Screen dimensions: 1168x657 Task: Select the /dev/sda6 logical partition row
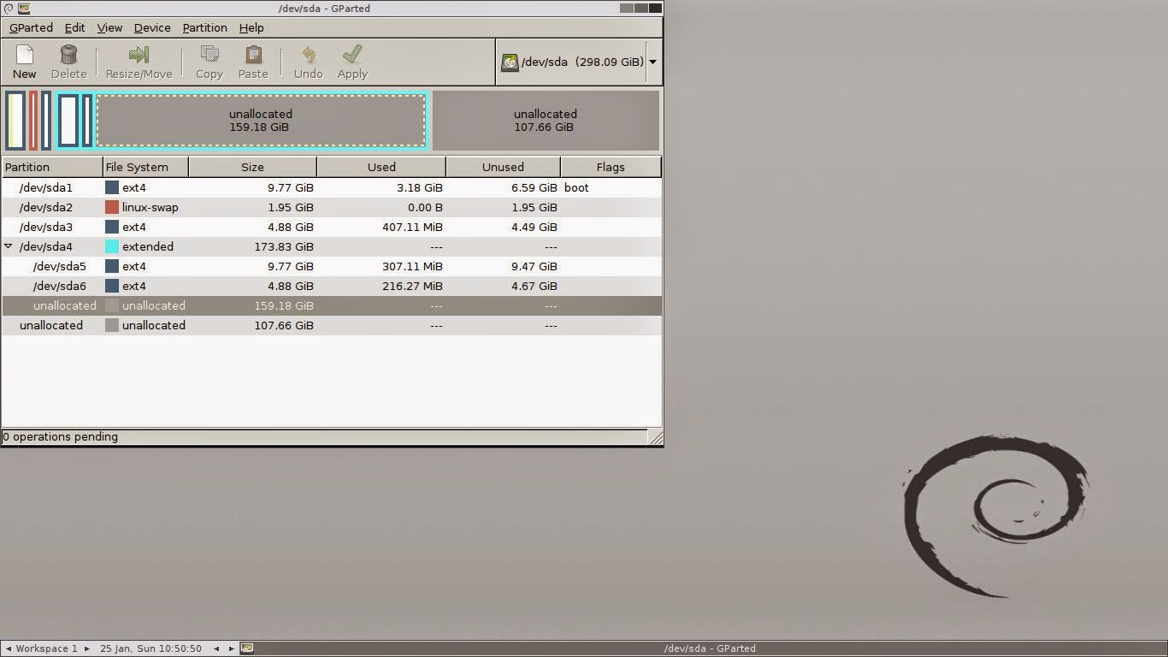click(x=332, y=286)
